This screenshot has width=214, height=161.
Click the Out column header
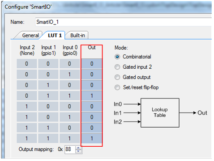coord(92,48)
